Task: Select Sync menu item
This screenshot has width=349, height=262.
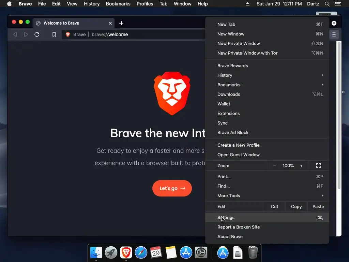Action: click(x=267, y=123)
